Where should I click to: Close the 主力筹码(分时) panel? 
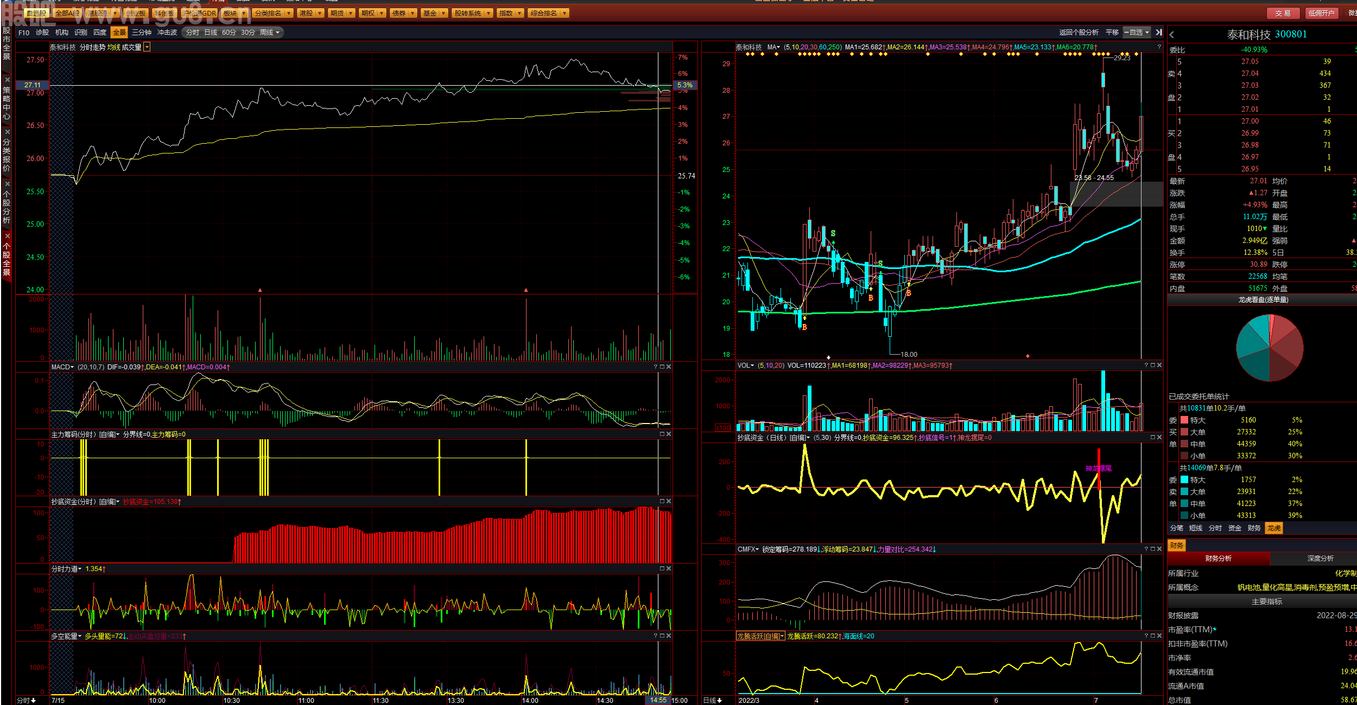[x=669, y=434]
